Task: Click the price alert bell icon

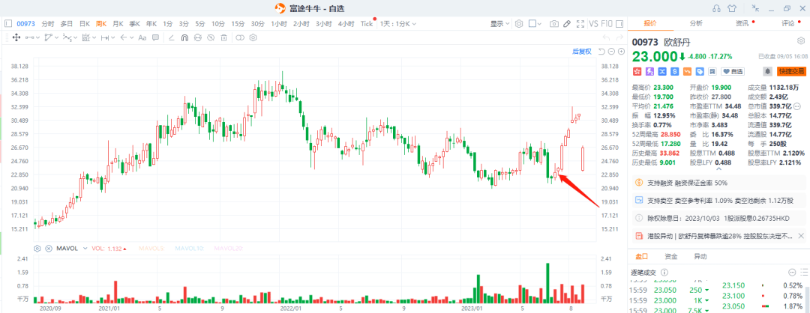Action: 767,71
